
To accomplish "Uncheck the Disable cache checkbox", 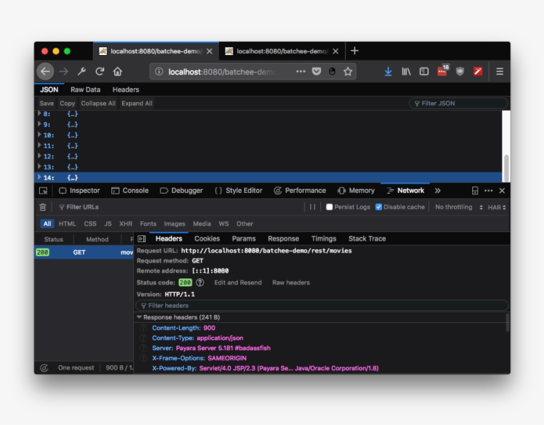I will click(x=379, y=206).
